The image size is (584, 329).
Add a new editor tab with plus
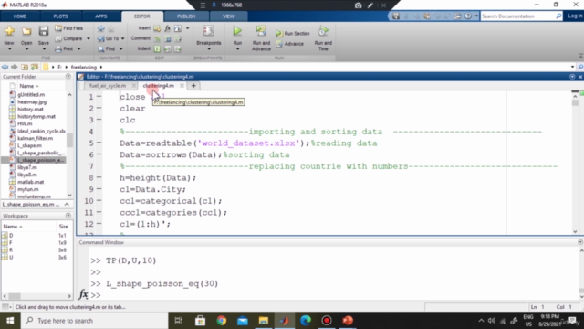pos(193,86)
